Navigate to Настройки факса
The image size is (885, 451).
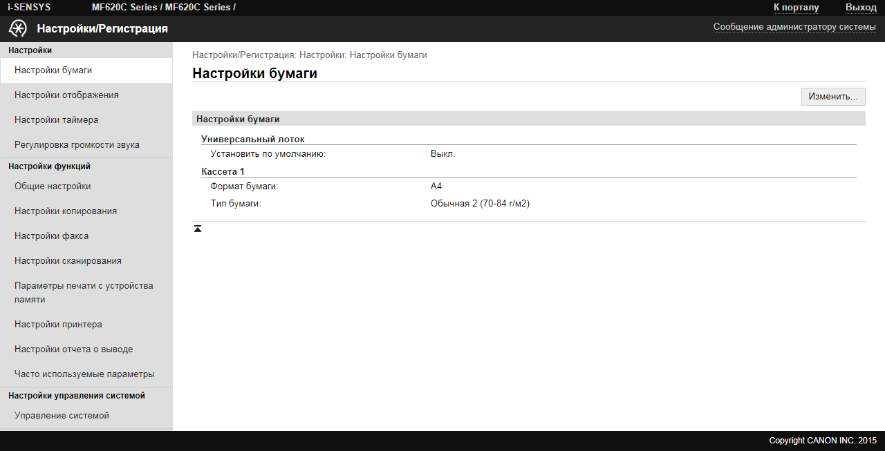tap(51, 236)
